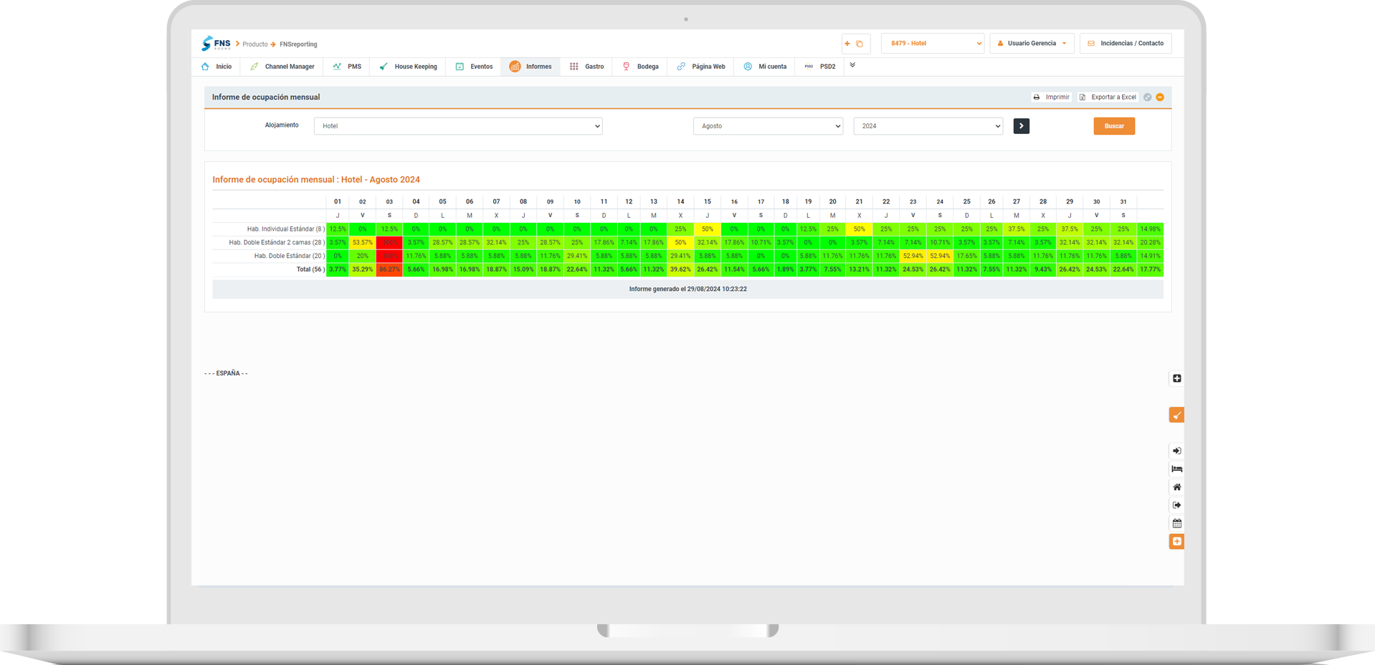Open the Agosto month dropdown
Image resolution: width=1375 pixels, height=665 pixels.
click(x=767, y=126)
